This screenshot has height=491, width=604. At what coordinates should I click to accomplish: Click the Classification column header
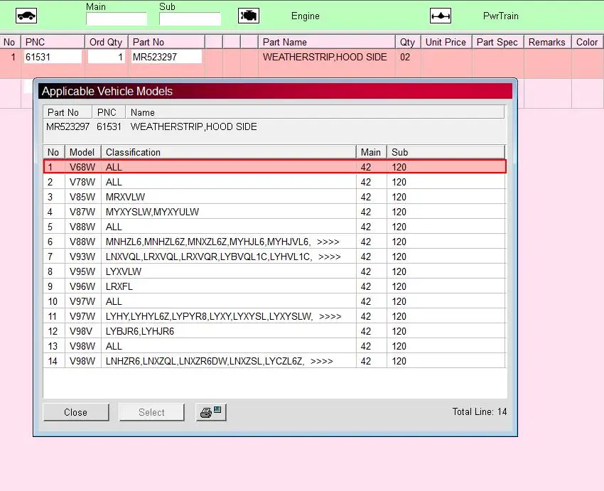point(229,152)
